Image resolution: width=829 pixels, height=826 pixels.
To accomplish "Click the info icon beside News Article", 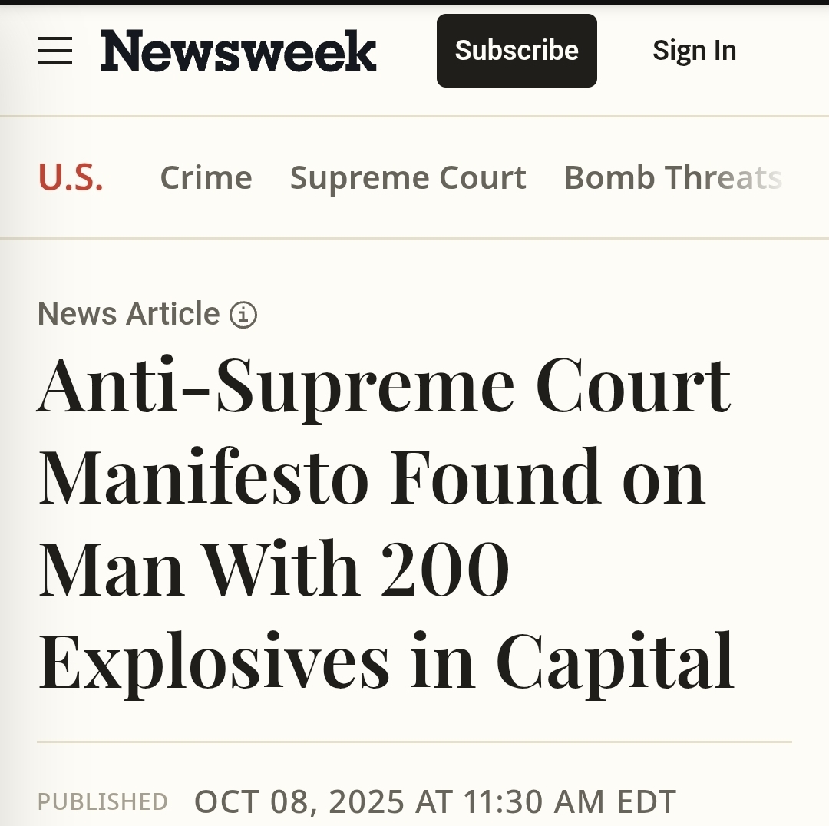I will click(243, 315).
